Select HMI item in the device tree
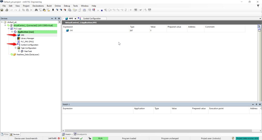Screen dimensions: 262x140 point(22,35)
